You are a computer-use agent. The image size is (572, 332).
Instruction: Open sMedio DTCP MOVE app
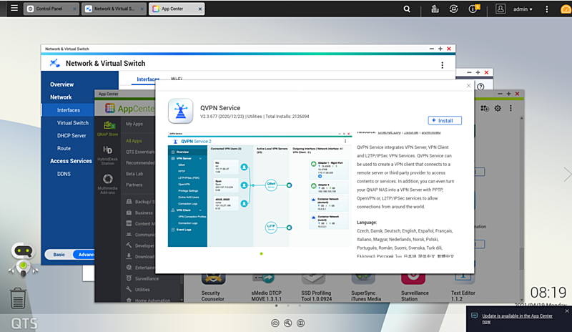(x=266, y=287)
